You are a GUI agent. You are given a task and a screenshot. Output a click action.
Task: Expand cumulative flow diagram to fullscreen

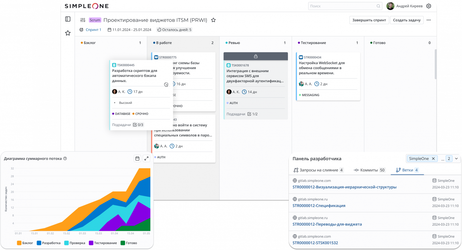(146, 159)
